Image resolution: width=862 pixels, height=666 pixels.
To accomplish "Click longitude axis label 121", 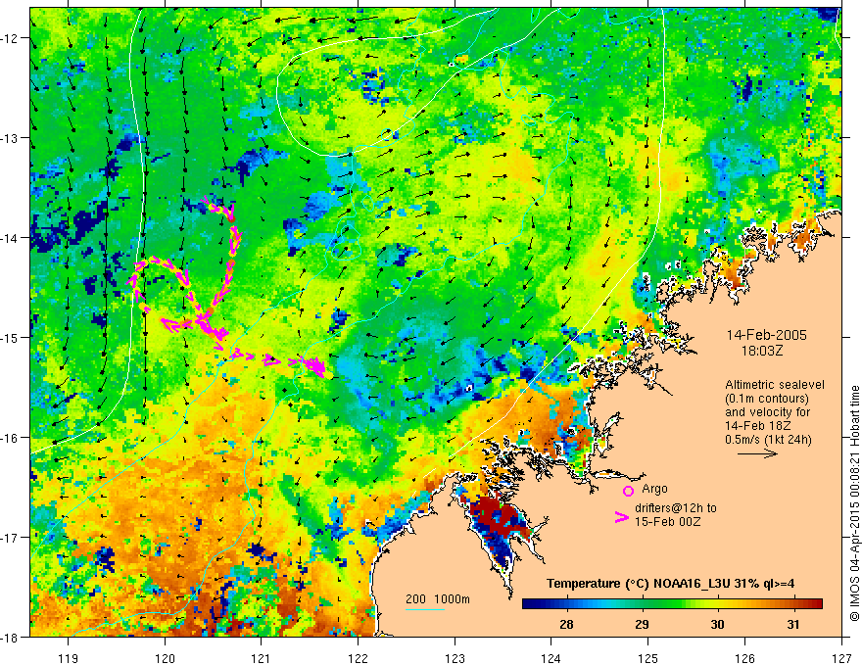I will 261,658.
